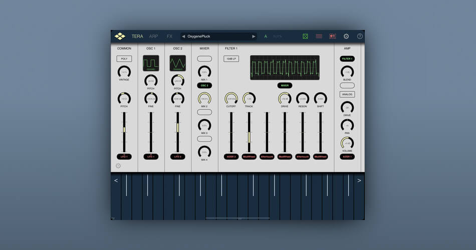Click the MIX 2 knob

204,99
